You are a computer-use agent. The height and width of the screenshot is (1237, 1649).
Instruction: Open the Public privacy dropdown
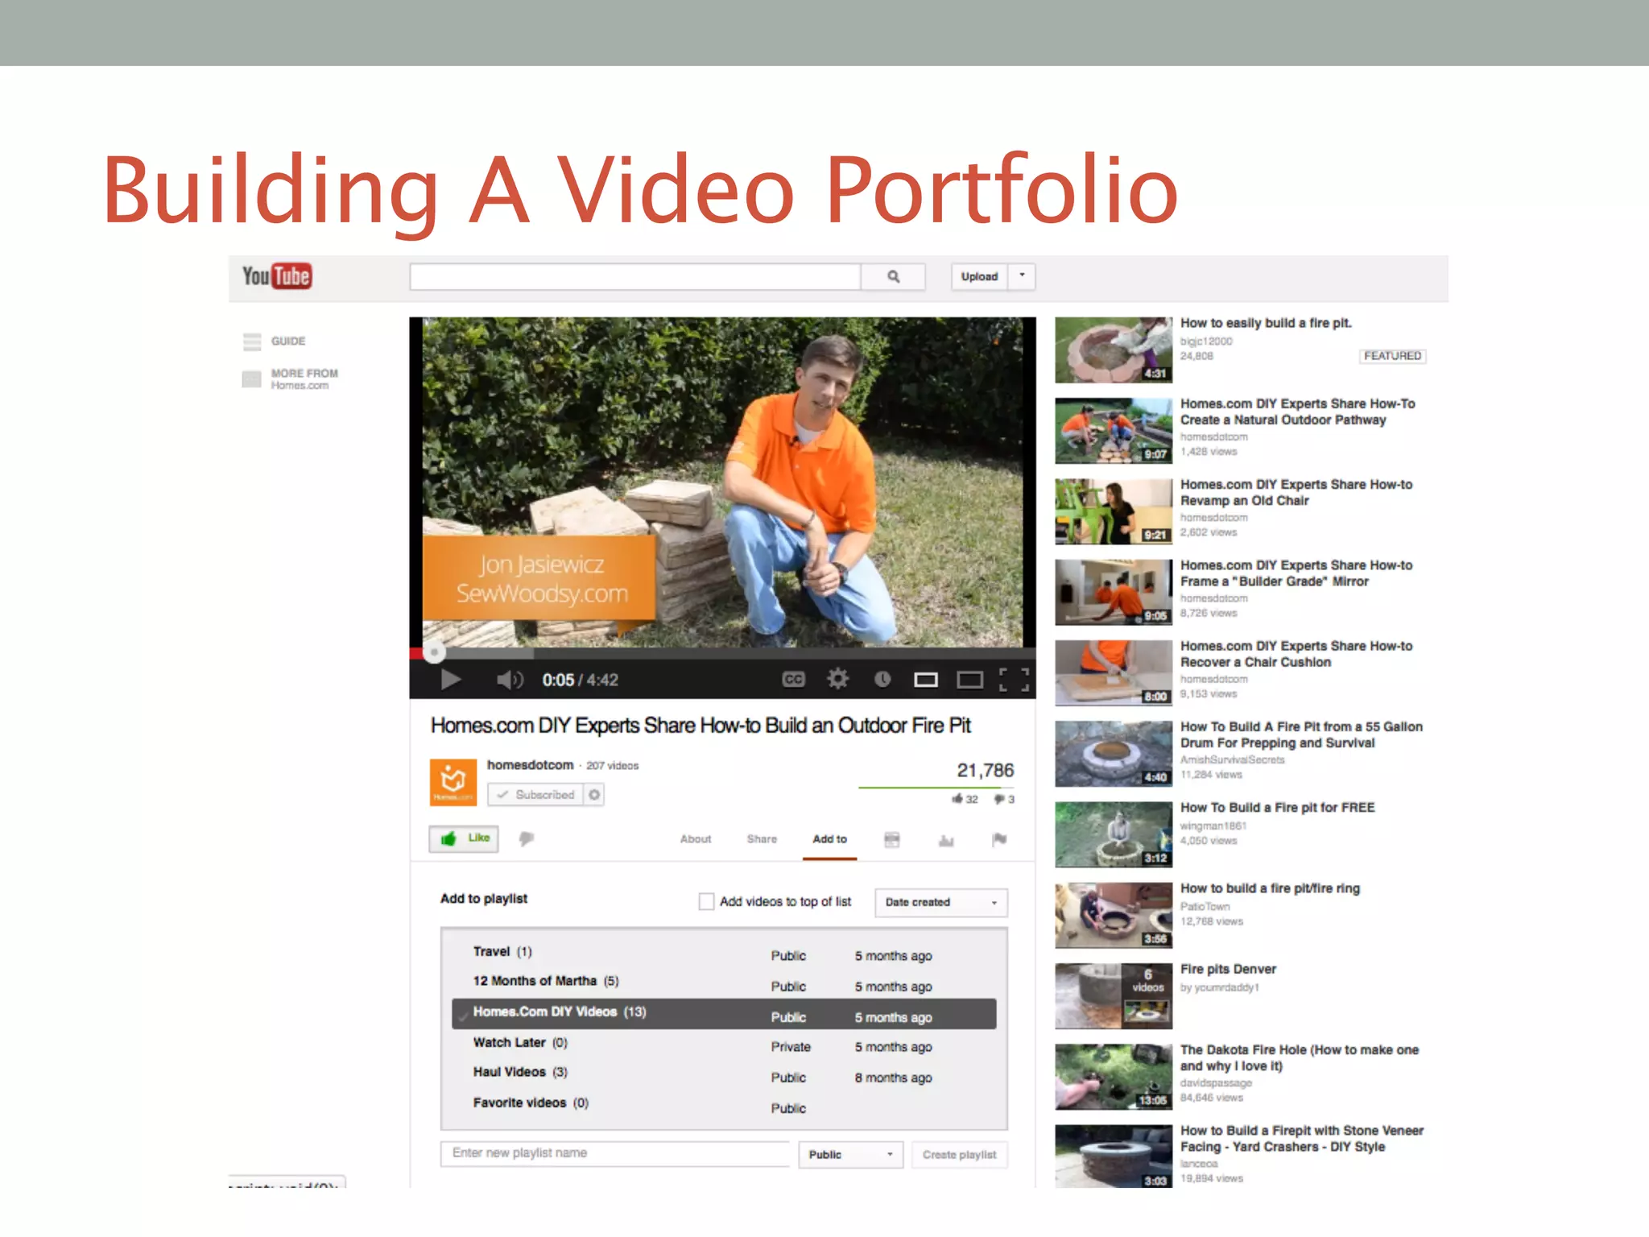[850, 1154]
